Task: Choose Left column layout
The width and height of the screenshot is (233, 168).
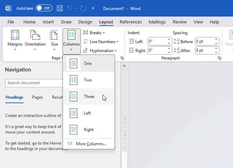Action: 89,113
